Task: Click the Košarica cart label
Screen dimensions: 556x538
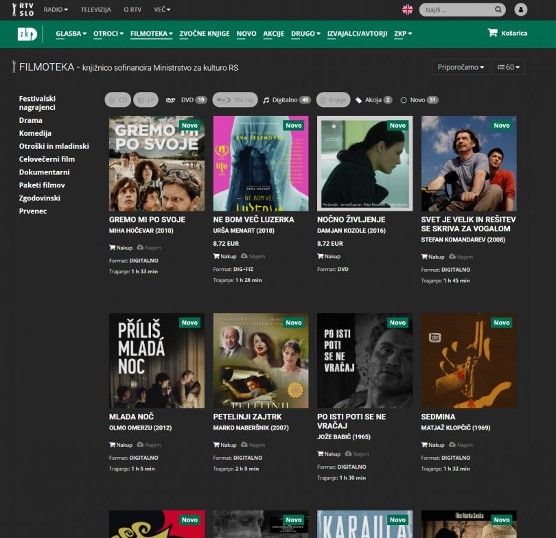Action: point(514,33)
